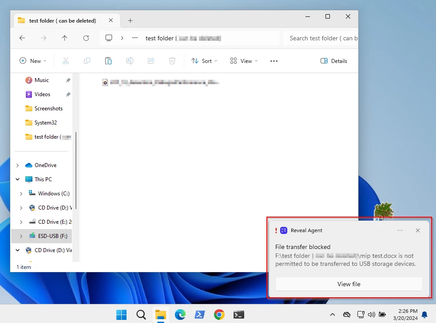Click the forward navigation arrow
Screen dimensions: 436x323
[x=44, y=38]
